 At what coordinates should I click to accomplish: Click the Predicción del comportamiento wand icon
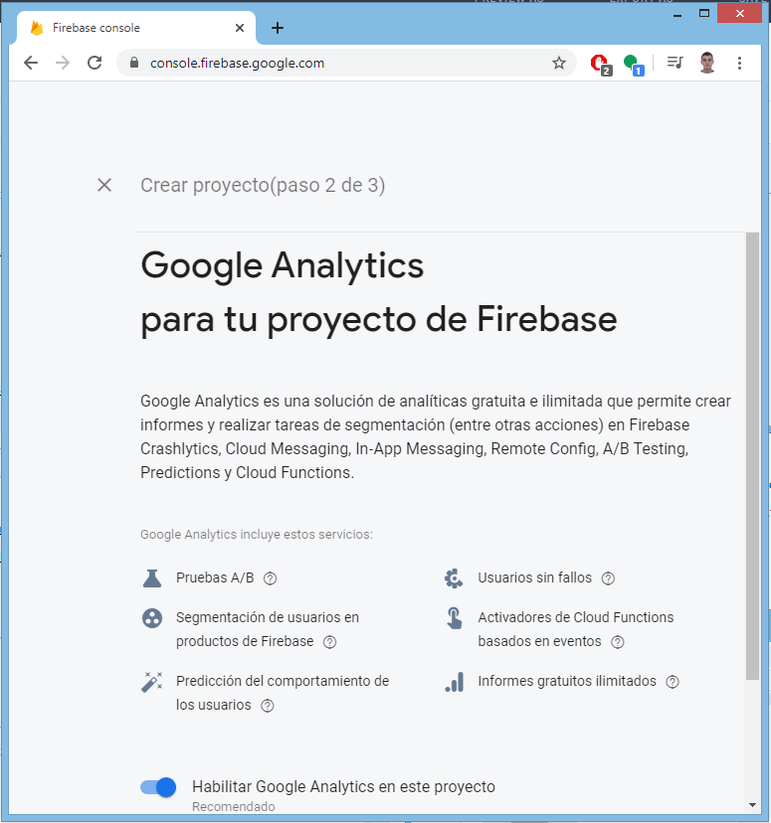151,681
